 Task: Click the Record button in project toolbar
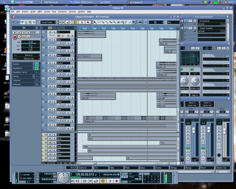point(88,22)
